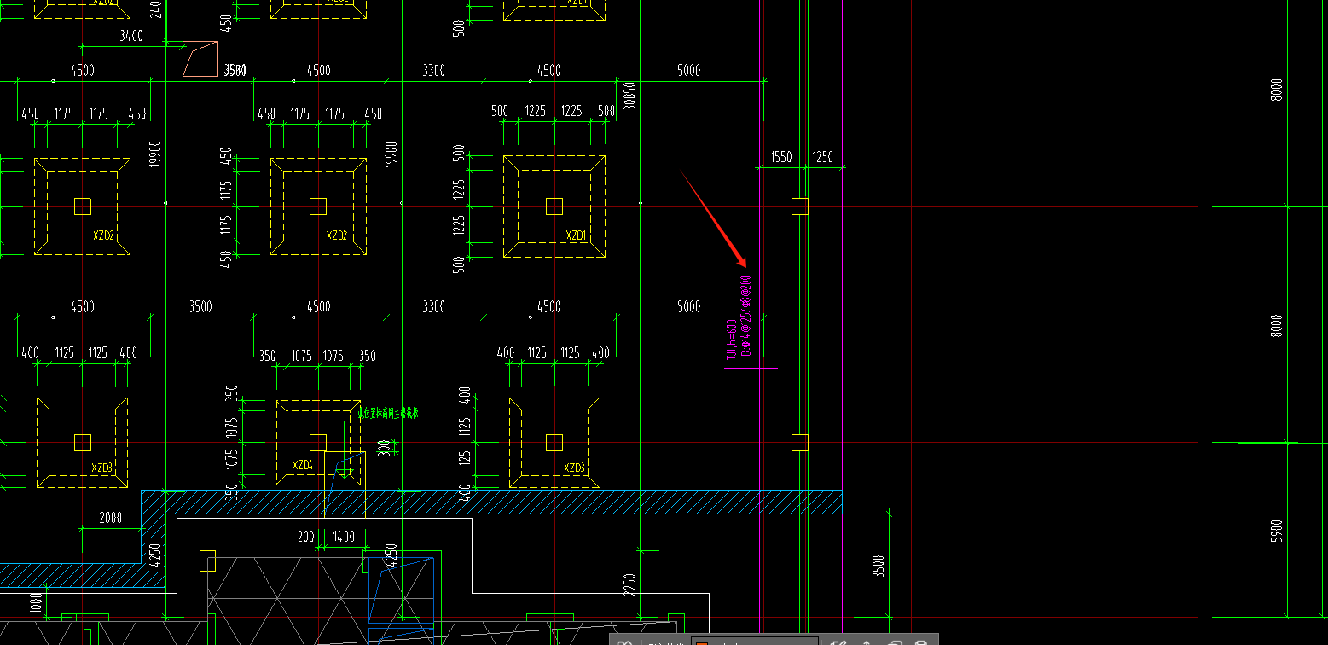1328x645 pixels.
Task: Click the vertical 3500 dimension text
Action: point(879,566)
